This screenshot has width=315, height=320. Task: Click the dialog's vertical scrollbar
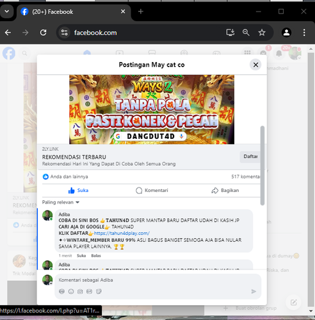pyautogui.click(x=262, y=166)
